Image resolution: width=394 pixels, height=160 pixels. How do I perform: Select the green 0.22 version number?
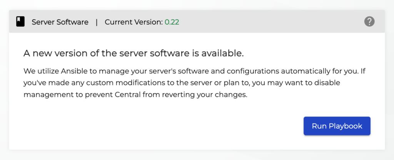click(x=172, y=22)
